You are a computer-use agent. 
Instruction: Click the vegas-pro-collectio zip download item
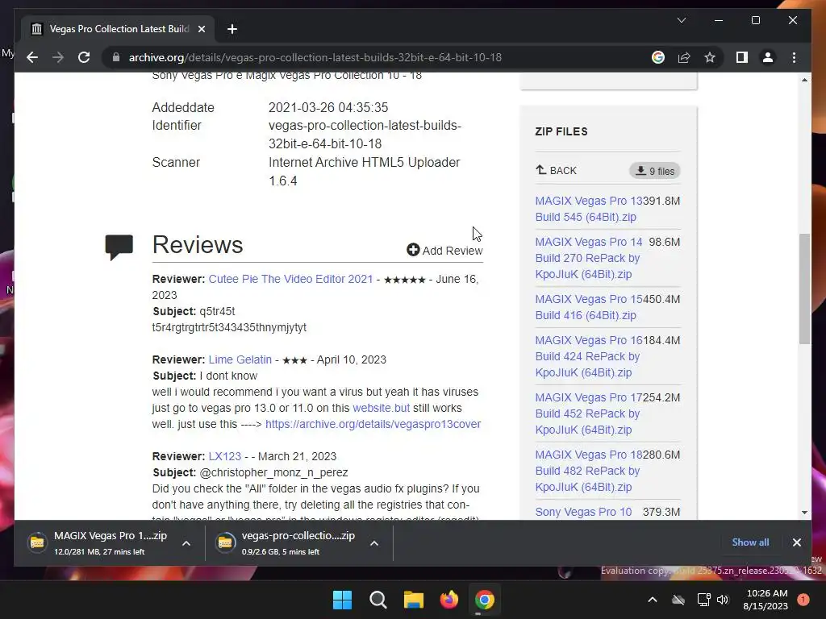(288, 543)
